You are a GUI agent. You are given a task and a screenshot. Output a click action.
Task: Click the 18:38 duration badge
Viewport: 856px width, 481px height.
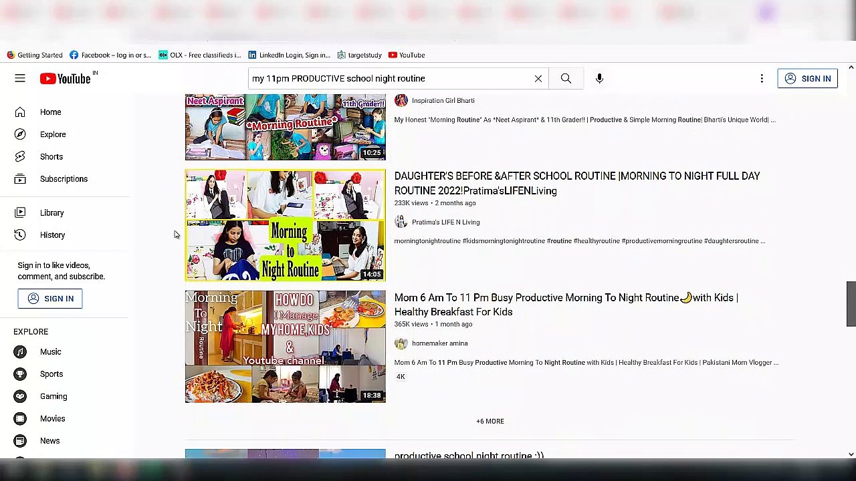coord(372,395)
